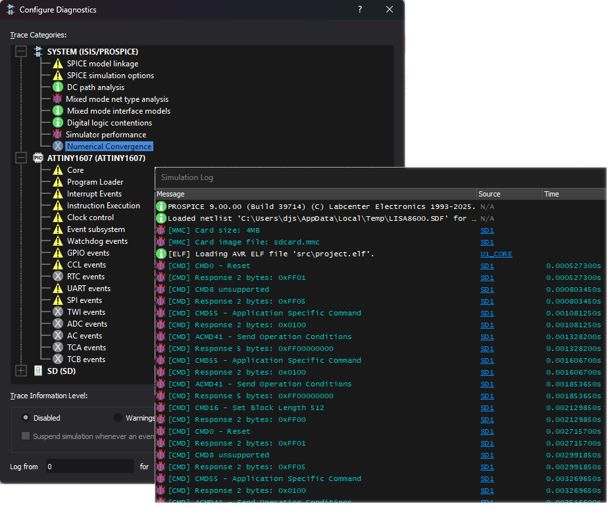Click the Log from input field
The width and height of the screenshot is (612, 508).
90,467
